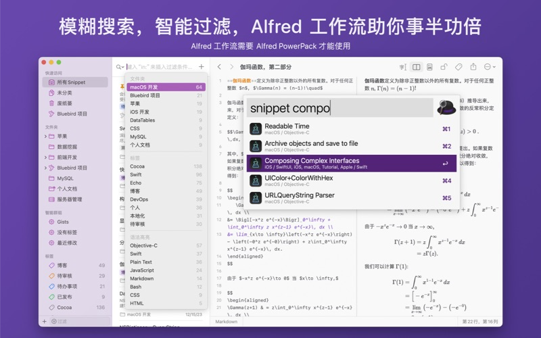Select Alfred result Archive objects and save to file
Viewport: 541px width, 338px height.
point(351,146)
